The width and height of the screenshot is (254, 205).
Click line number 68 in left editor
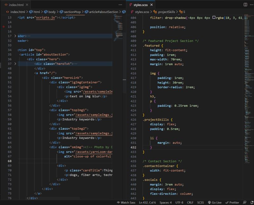10,161
